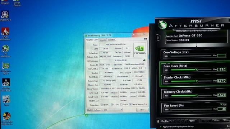Click the GPU-Z Driver Version field
Screen dimensions: 230x129
pos(123,89)
